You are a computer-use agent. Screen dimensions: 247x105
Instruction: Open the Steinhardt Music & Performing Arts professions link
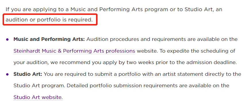[x=74, y=51]
